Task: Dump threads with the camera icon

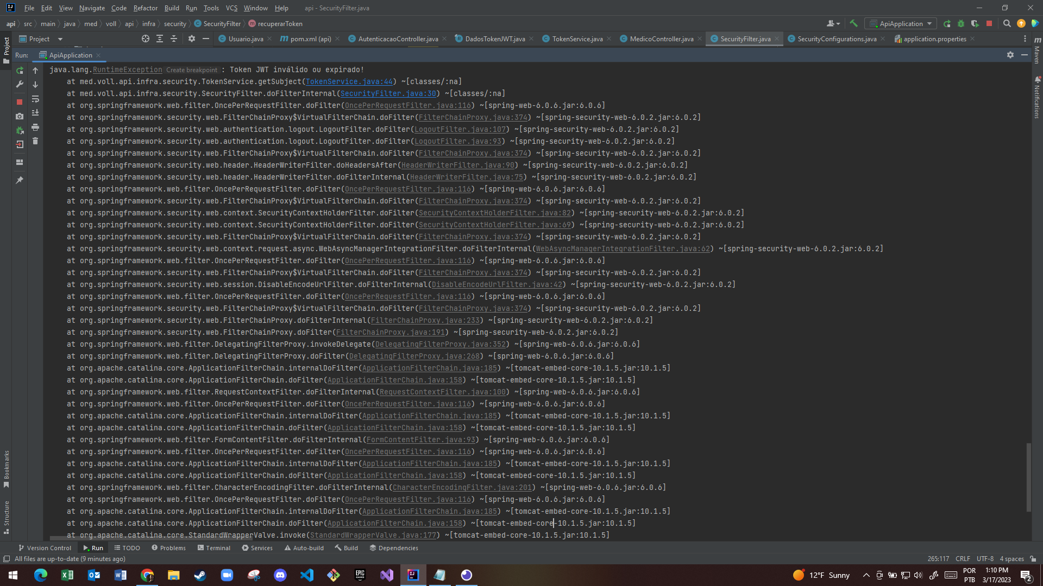Action: pyautogui.click(x=20, y=116)
